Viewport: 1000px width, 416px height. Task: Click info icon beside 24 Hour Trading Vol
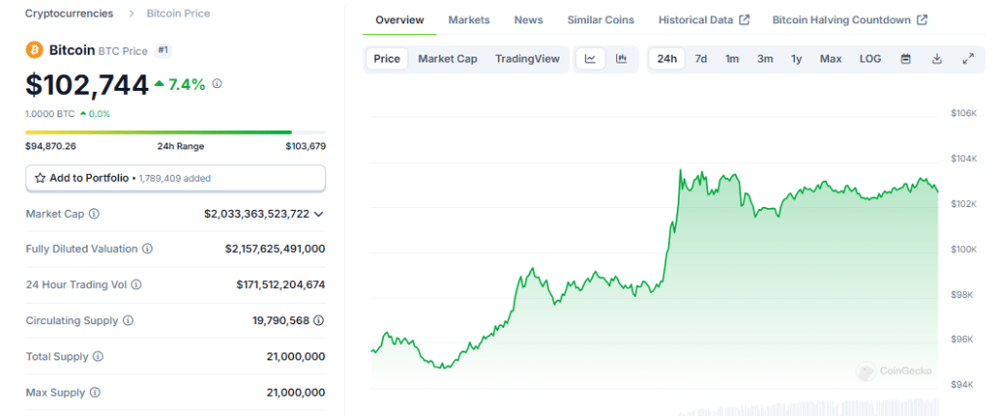coord(136,285)
